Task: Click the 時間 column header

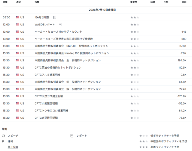Action: pos(5,2)
